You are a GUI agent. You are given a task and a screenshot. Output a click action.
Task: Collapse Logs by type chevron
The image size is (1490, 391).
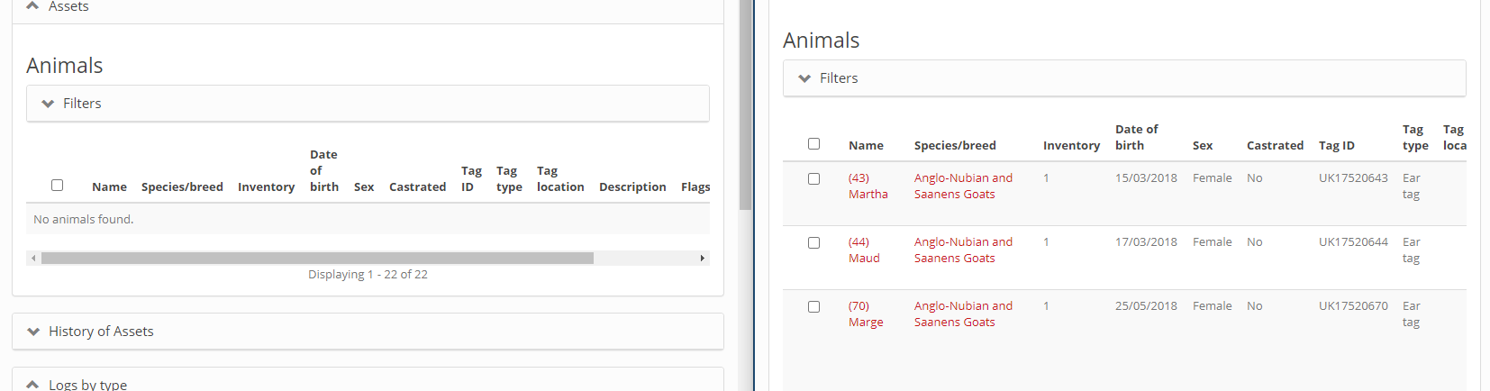click(x=33, y=385)
